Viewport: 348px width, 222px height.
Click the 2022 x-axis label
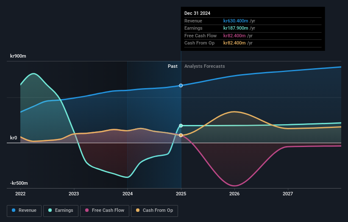click(20, 194)
